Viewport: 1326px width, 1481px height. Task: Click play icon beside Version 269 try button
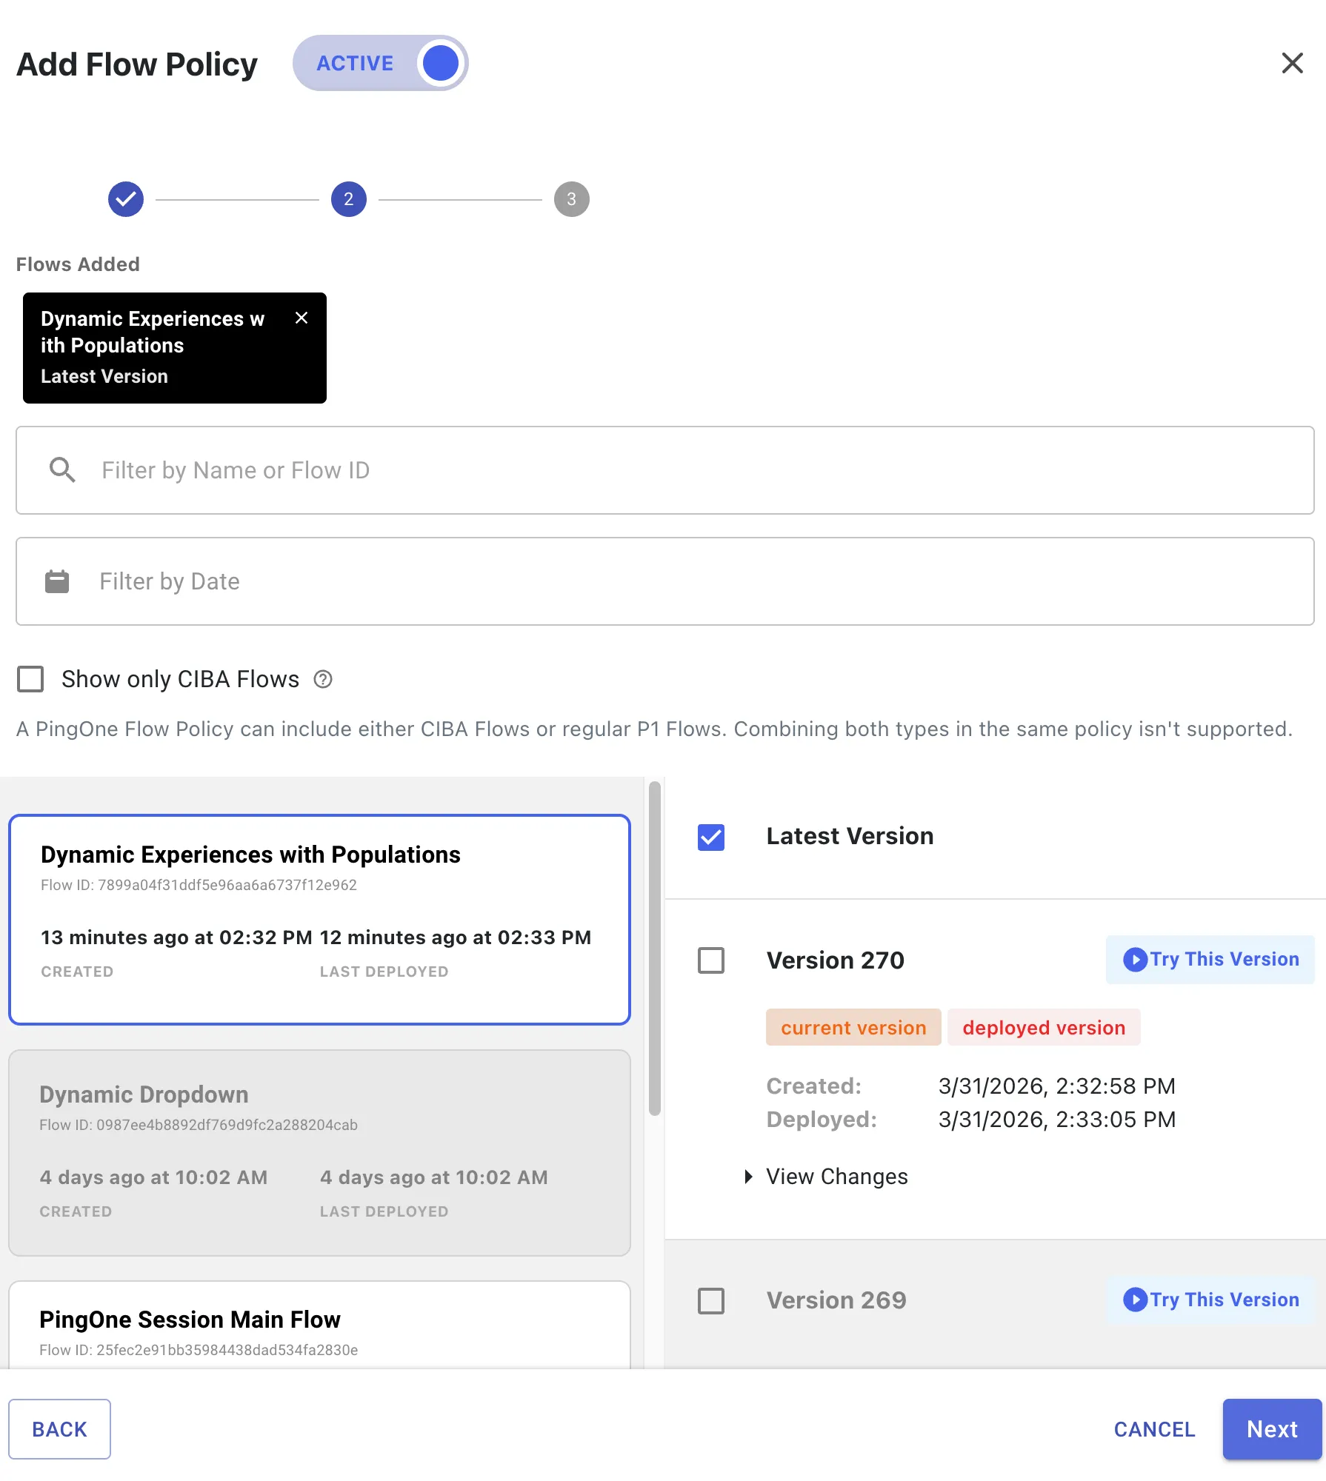pos(1135,1300)
